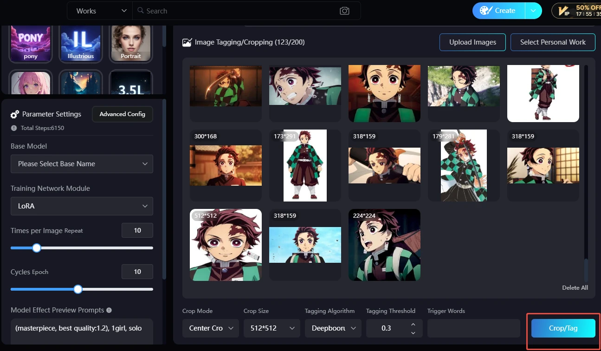This screenshot has width=601, height=351.
Task: Open Advanced Config settings
Action: [123, 114]
